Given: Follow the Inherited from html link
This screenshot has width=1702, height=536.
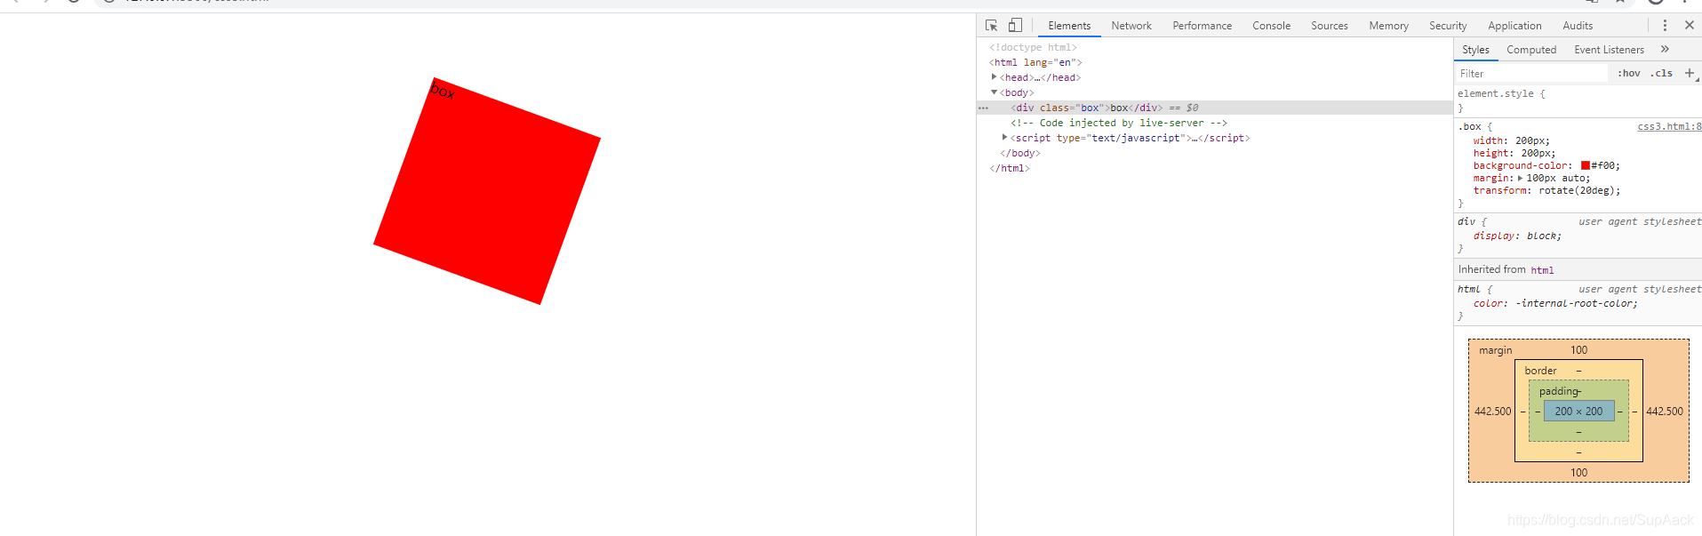Looking at the screenshot, I should 1542,270.
